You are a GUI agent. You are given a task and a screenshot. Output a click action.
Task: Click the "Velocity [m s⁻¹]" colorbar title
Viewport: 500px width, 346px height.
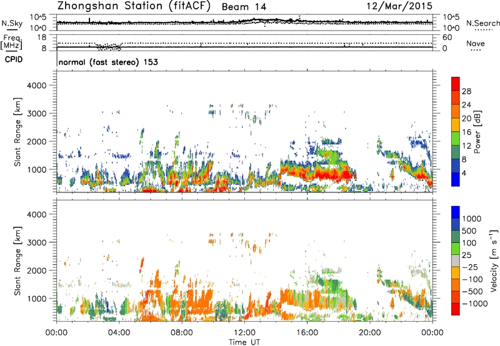(x=494, y=260)
